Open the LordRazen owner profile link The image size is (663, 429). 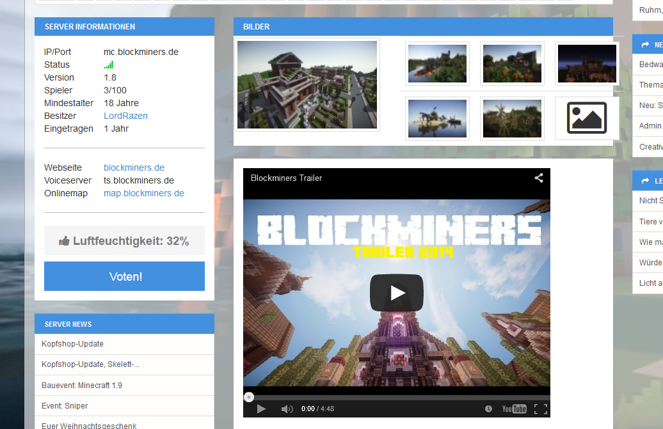pos(125,116)
